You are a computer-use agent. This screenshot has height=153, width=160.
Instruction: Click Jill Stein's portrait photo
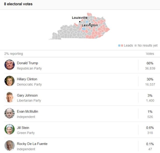pos(10,129)
